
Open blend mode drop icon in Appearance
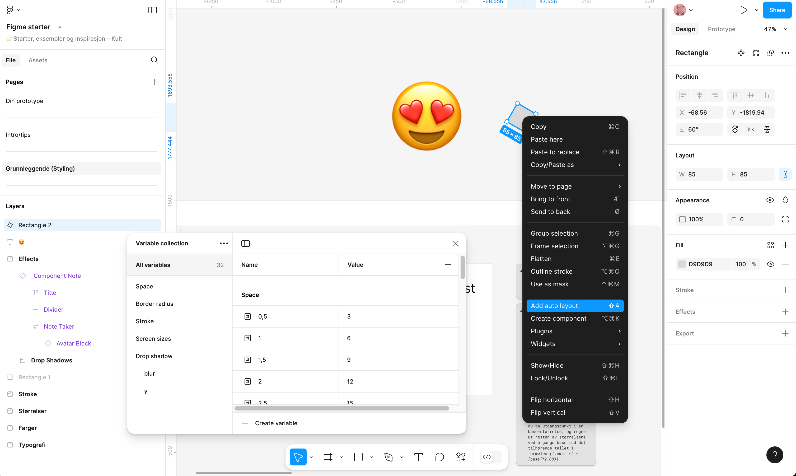tap(785, 200)
